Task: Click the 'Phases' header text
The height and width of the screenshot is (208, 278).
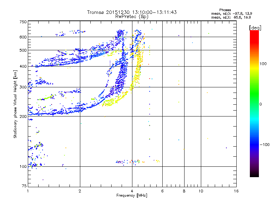Action: [x=225, y=10]
